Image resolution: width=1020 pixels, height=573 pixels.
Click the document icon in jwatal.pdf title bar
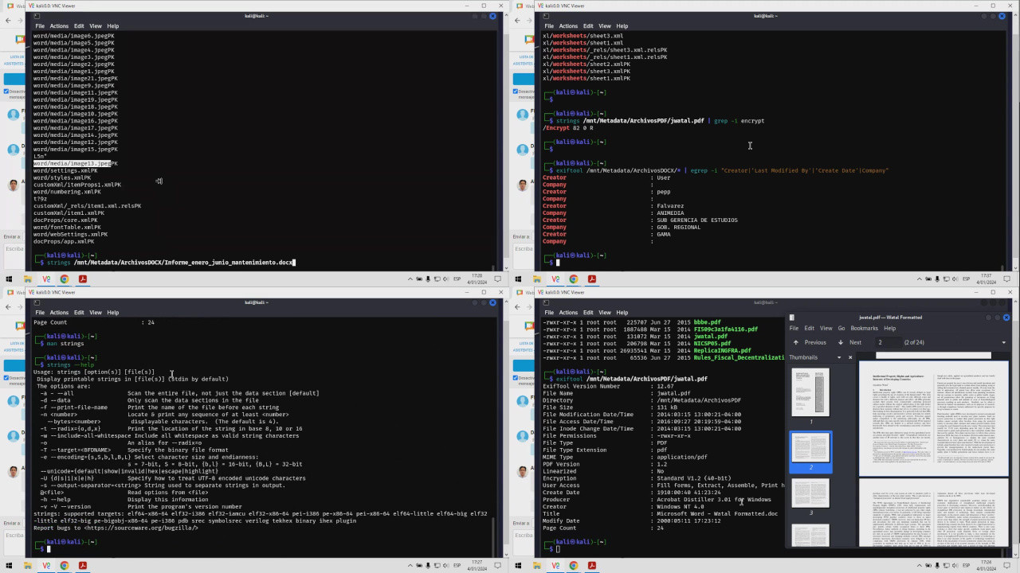coord(792,317)
